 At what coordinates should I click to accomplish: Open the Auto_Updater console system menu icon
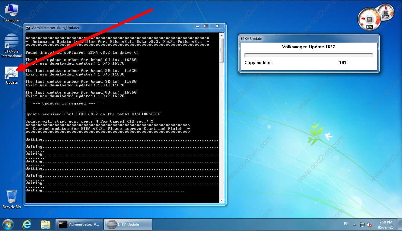pyautogui.click(x=28, y=28)
